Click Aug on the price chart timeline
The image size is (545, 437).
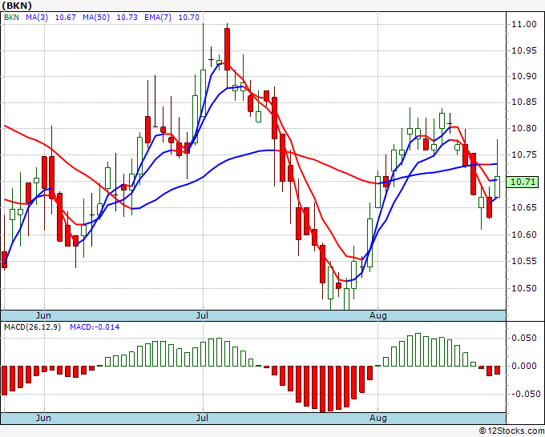coord(378,315)
